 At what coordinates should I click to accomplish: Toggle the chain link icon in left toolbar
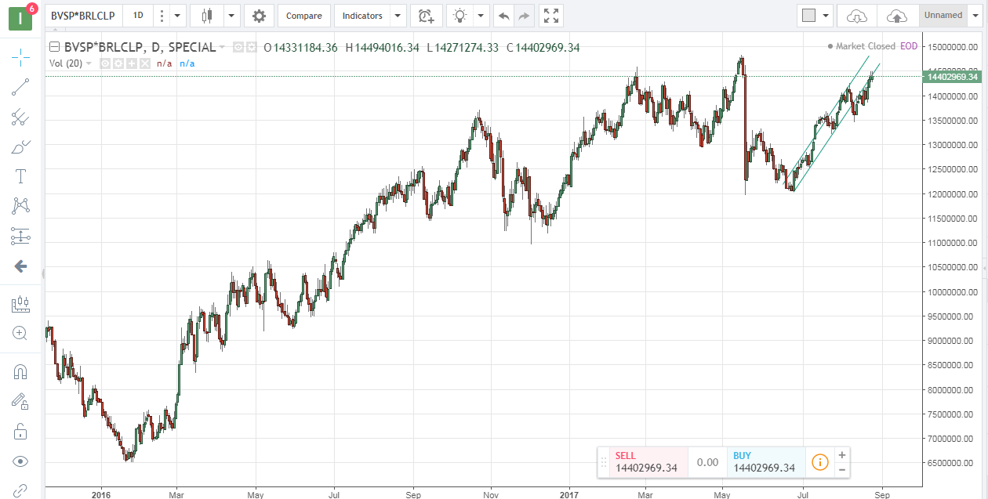[x=21, y=490]
